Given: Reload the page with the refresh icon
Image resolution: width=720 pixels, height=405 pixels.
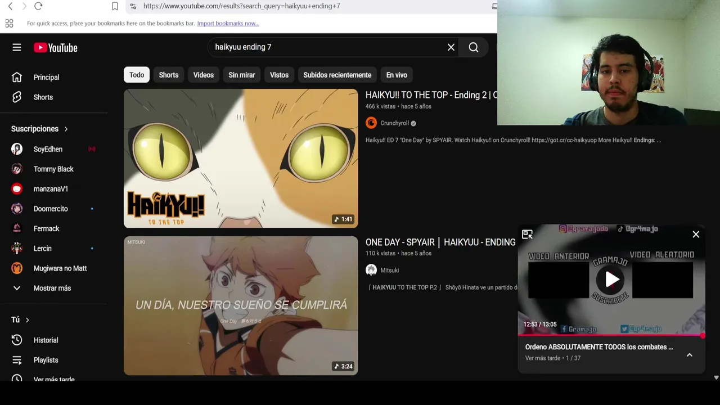Looking at the screenshot, I should 38,6.
